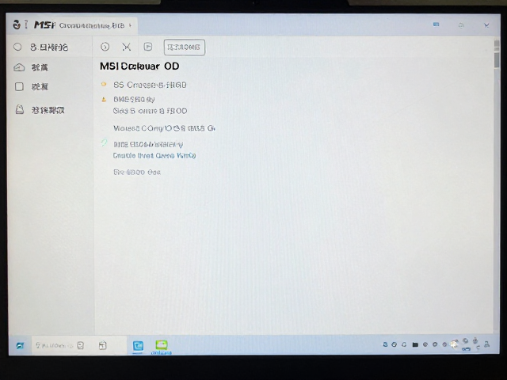507x380 pixels.
Task: Select the row beginning with "Mo" under the warning entry
Action: click(x=164, y=128)
